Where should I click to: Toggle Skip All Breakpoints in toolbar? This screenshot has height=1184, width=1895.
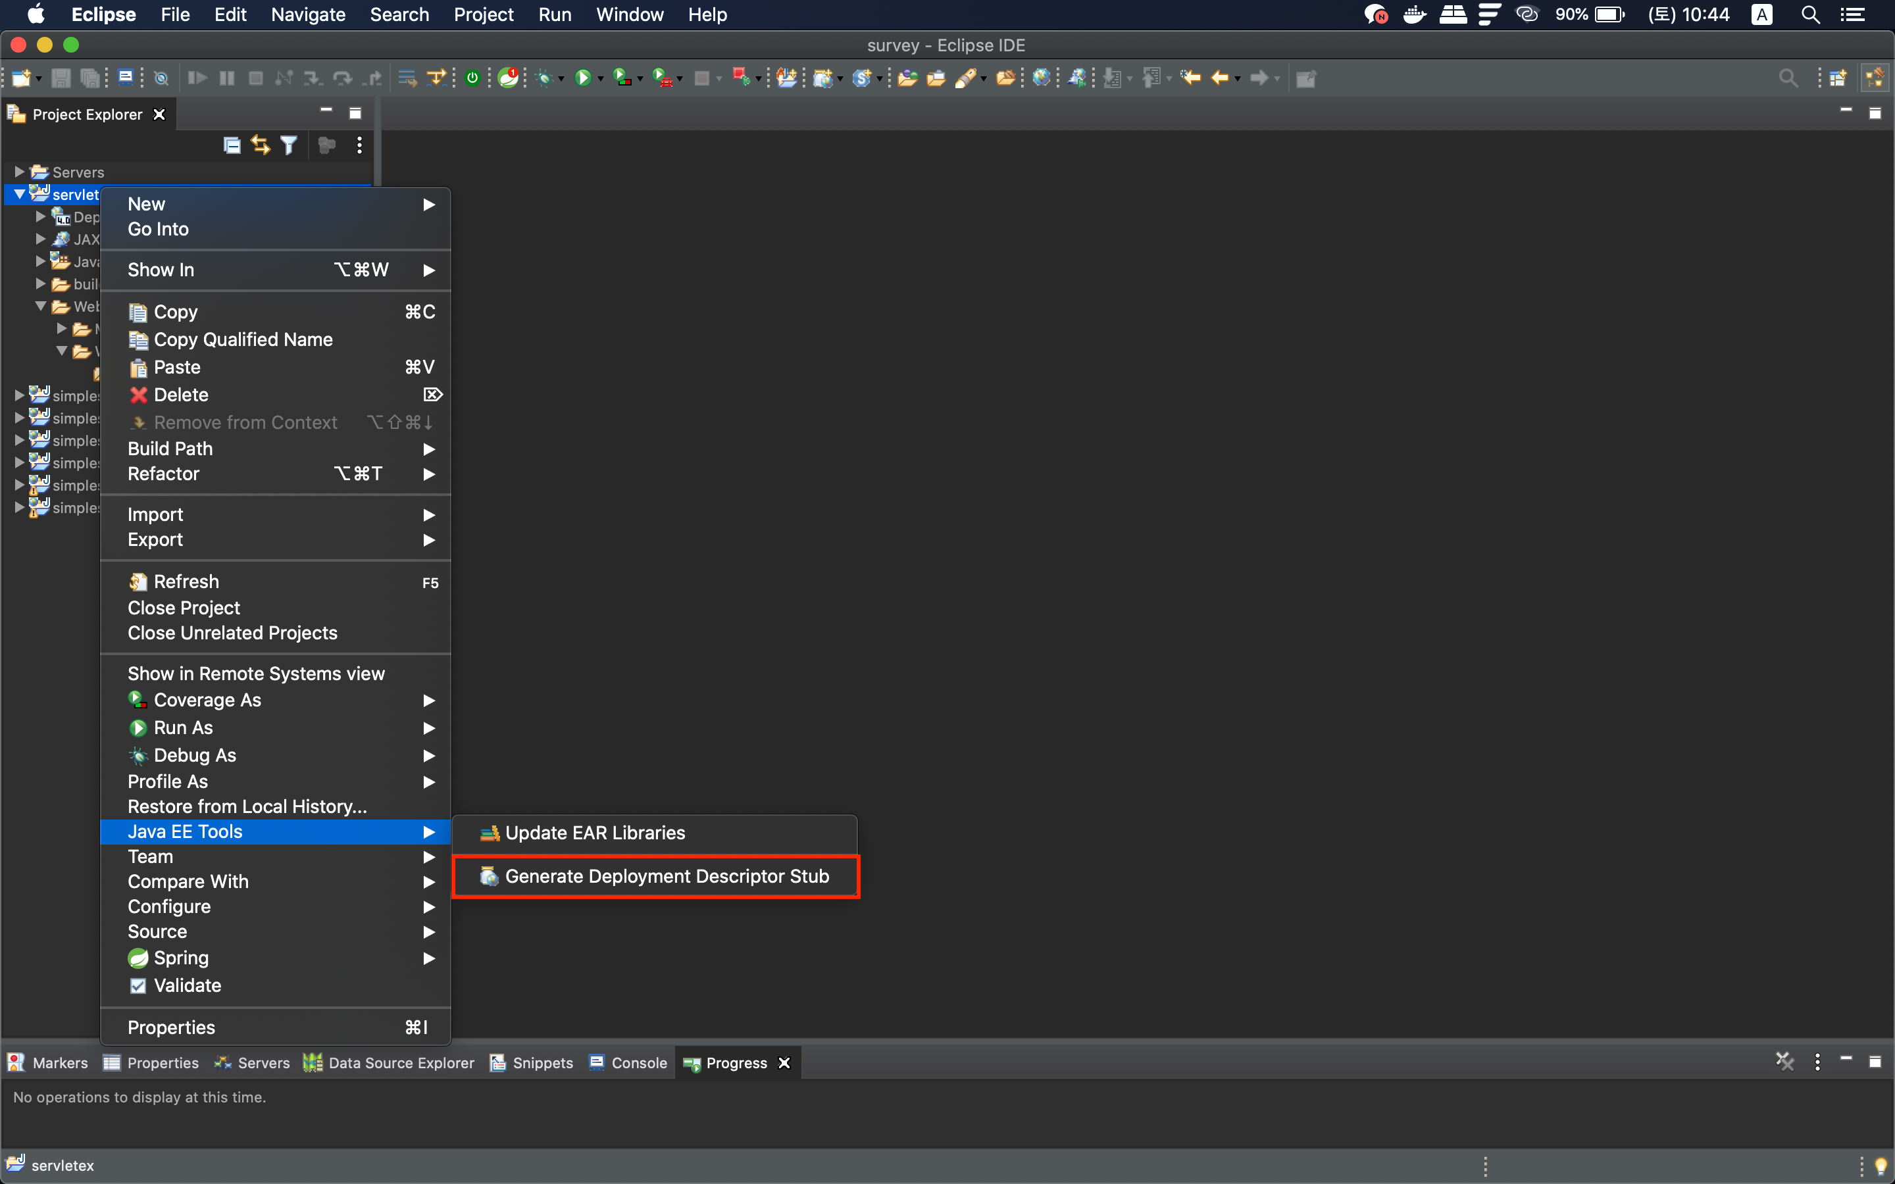click(x=161, y=78)
